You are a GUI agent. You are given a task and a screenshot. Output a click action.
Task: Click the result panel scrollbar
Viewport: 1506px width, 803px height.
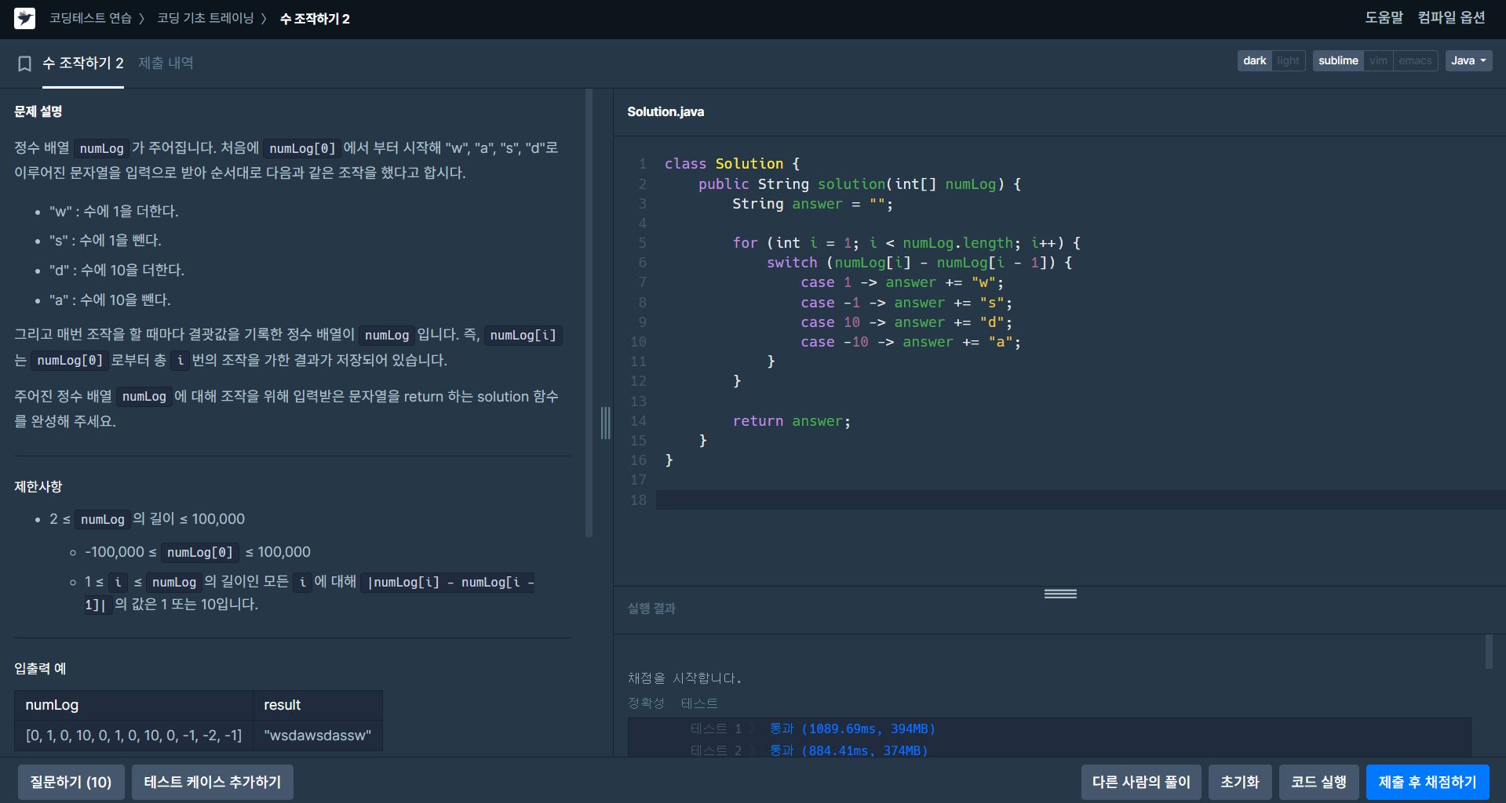(x=1489, y=652)
